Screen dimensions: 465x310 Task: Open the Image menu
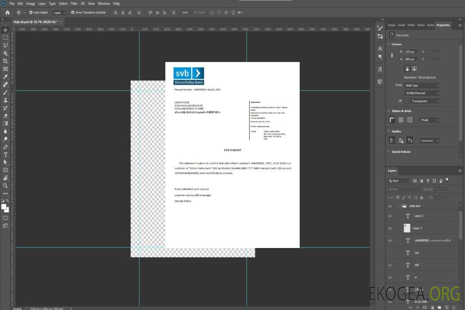pos(30,3)
